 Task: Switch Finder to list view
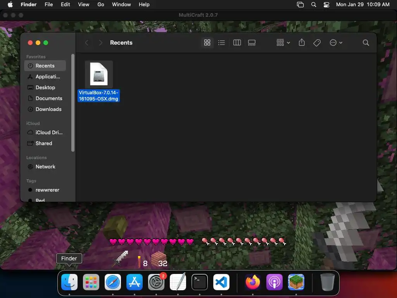tap(221, 43)
